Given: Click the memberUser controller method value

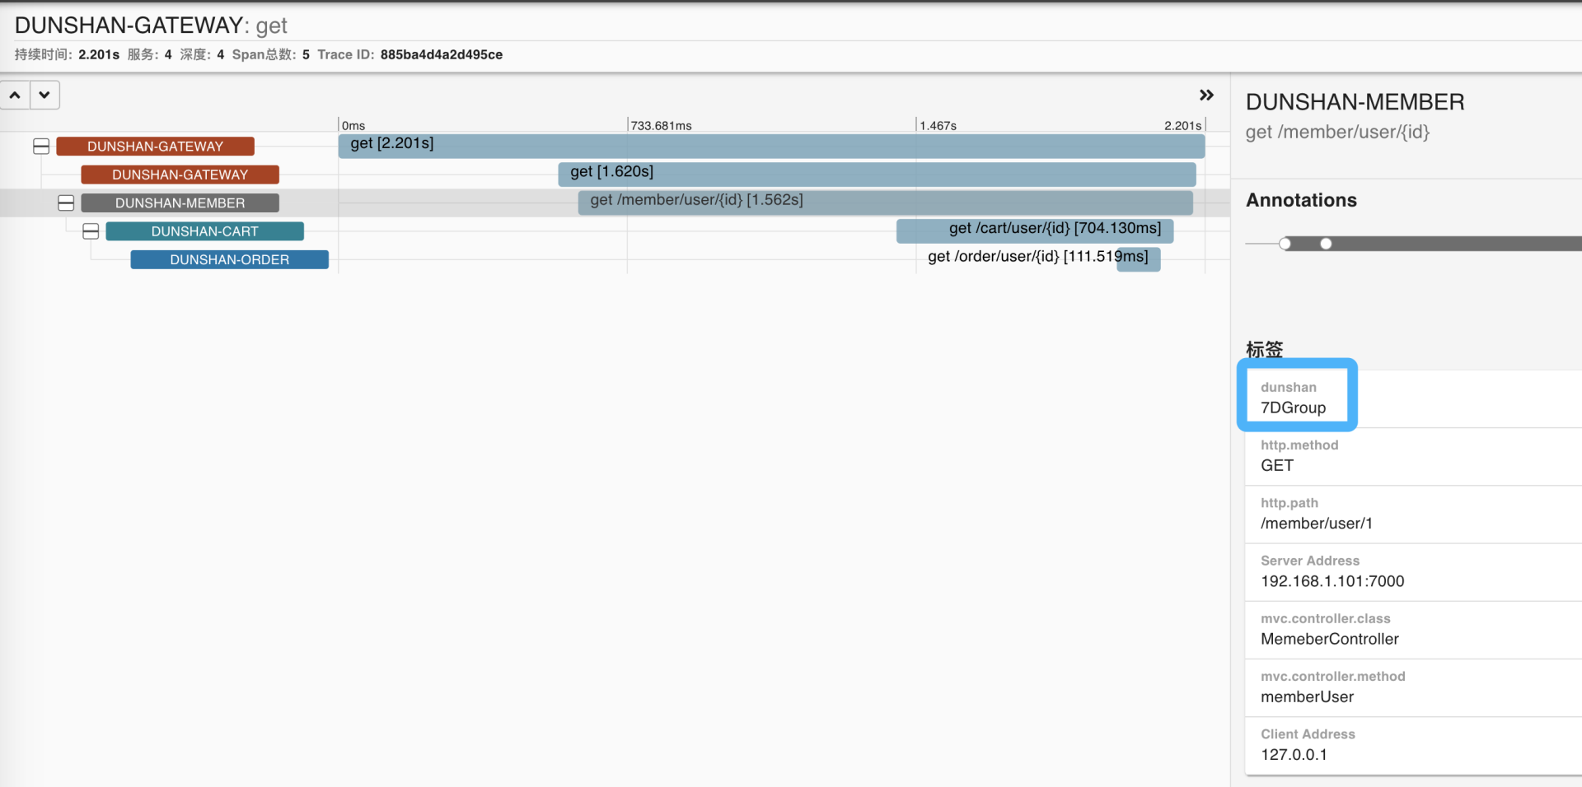Looking at the screenshot, I should (1307, 696).
